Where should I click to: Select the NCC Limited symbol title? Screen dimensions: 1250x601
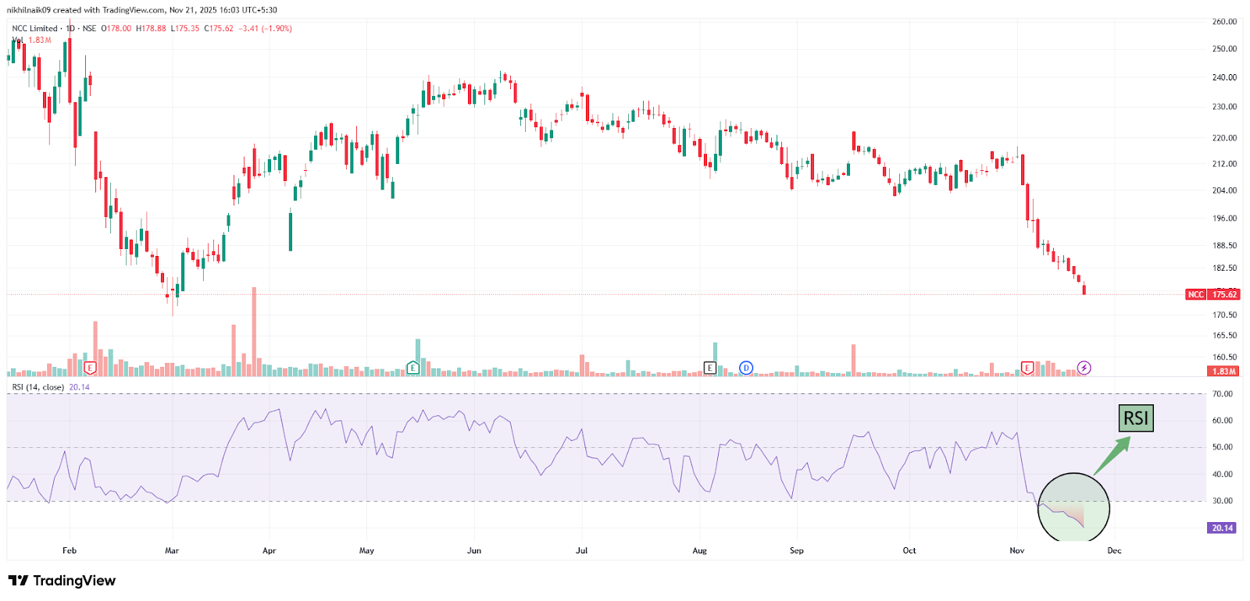pos(34,29)
